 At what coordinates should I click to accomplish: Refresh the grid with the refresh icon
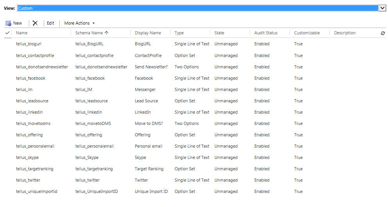click(x=383, y=34)
